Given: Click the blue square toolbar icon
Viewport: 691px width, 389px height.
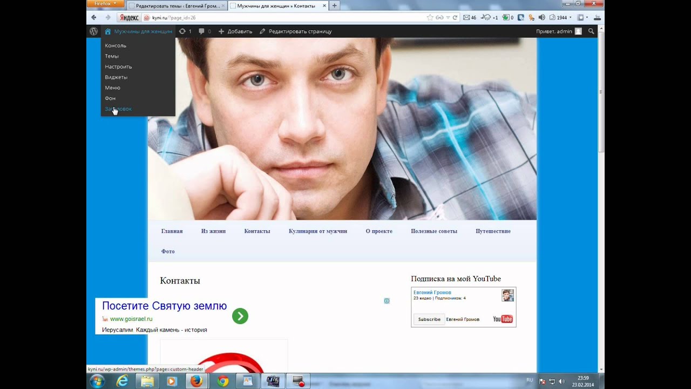Looking at the screenshot, I should [x=521, y=17].
